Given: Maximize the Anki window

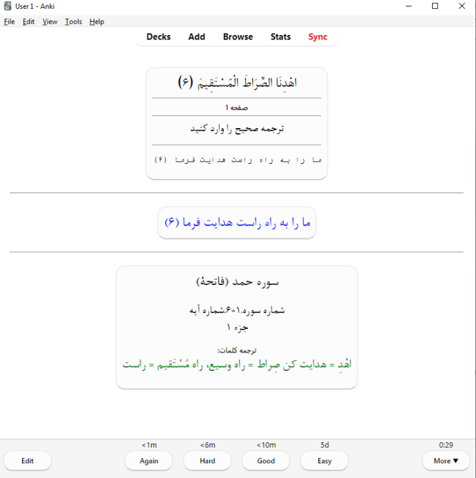Looking at the screenshot, I should (x=435, y=6).
